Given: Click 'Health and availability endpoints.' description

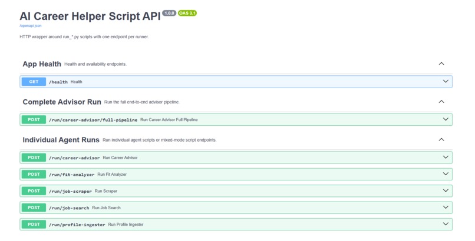Looking at the screenshot, I should pyautogui.click(x=95, y=64).
